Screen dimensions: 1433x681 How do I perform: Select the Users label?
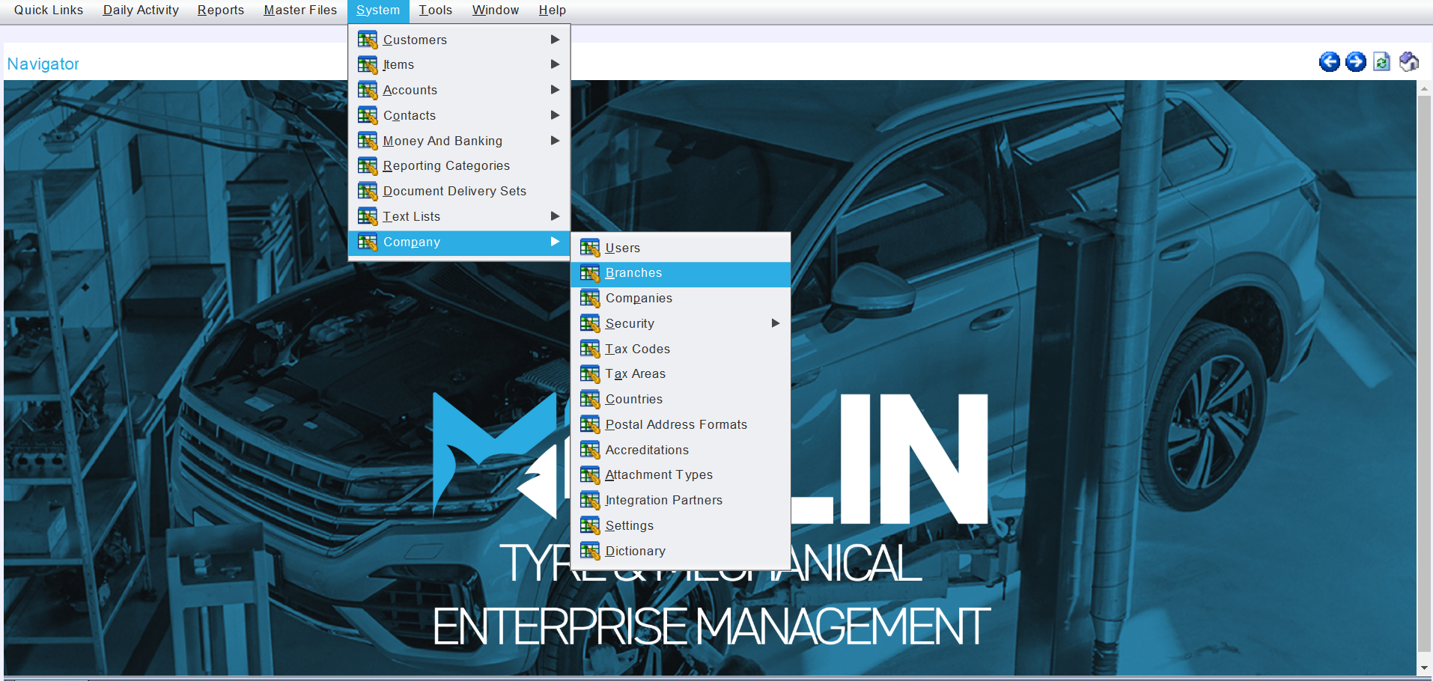623,248
